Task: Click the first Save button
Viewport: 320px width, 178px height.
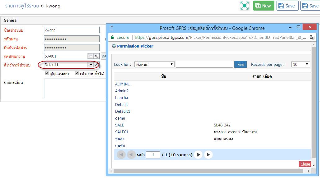Action: [287, 6]
